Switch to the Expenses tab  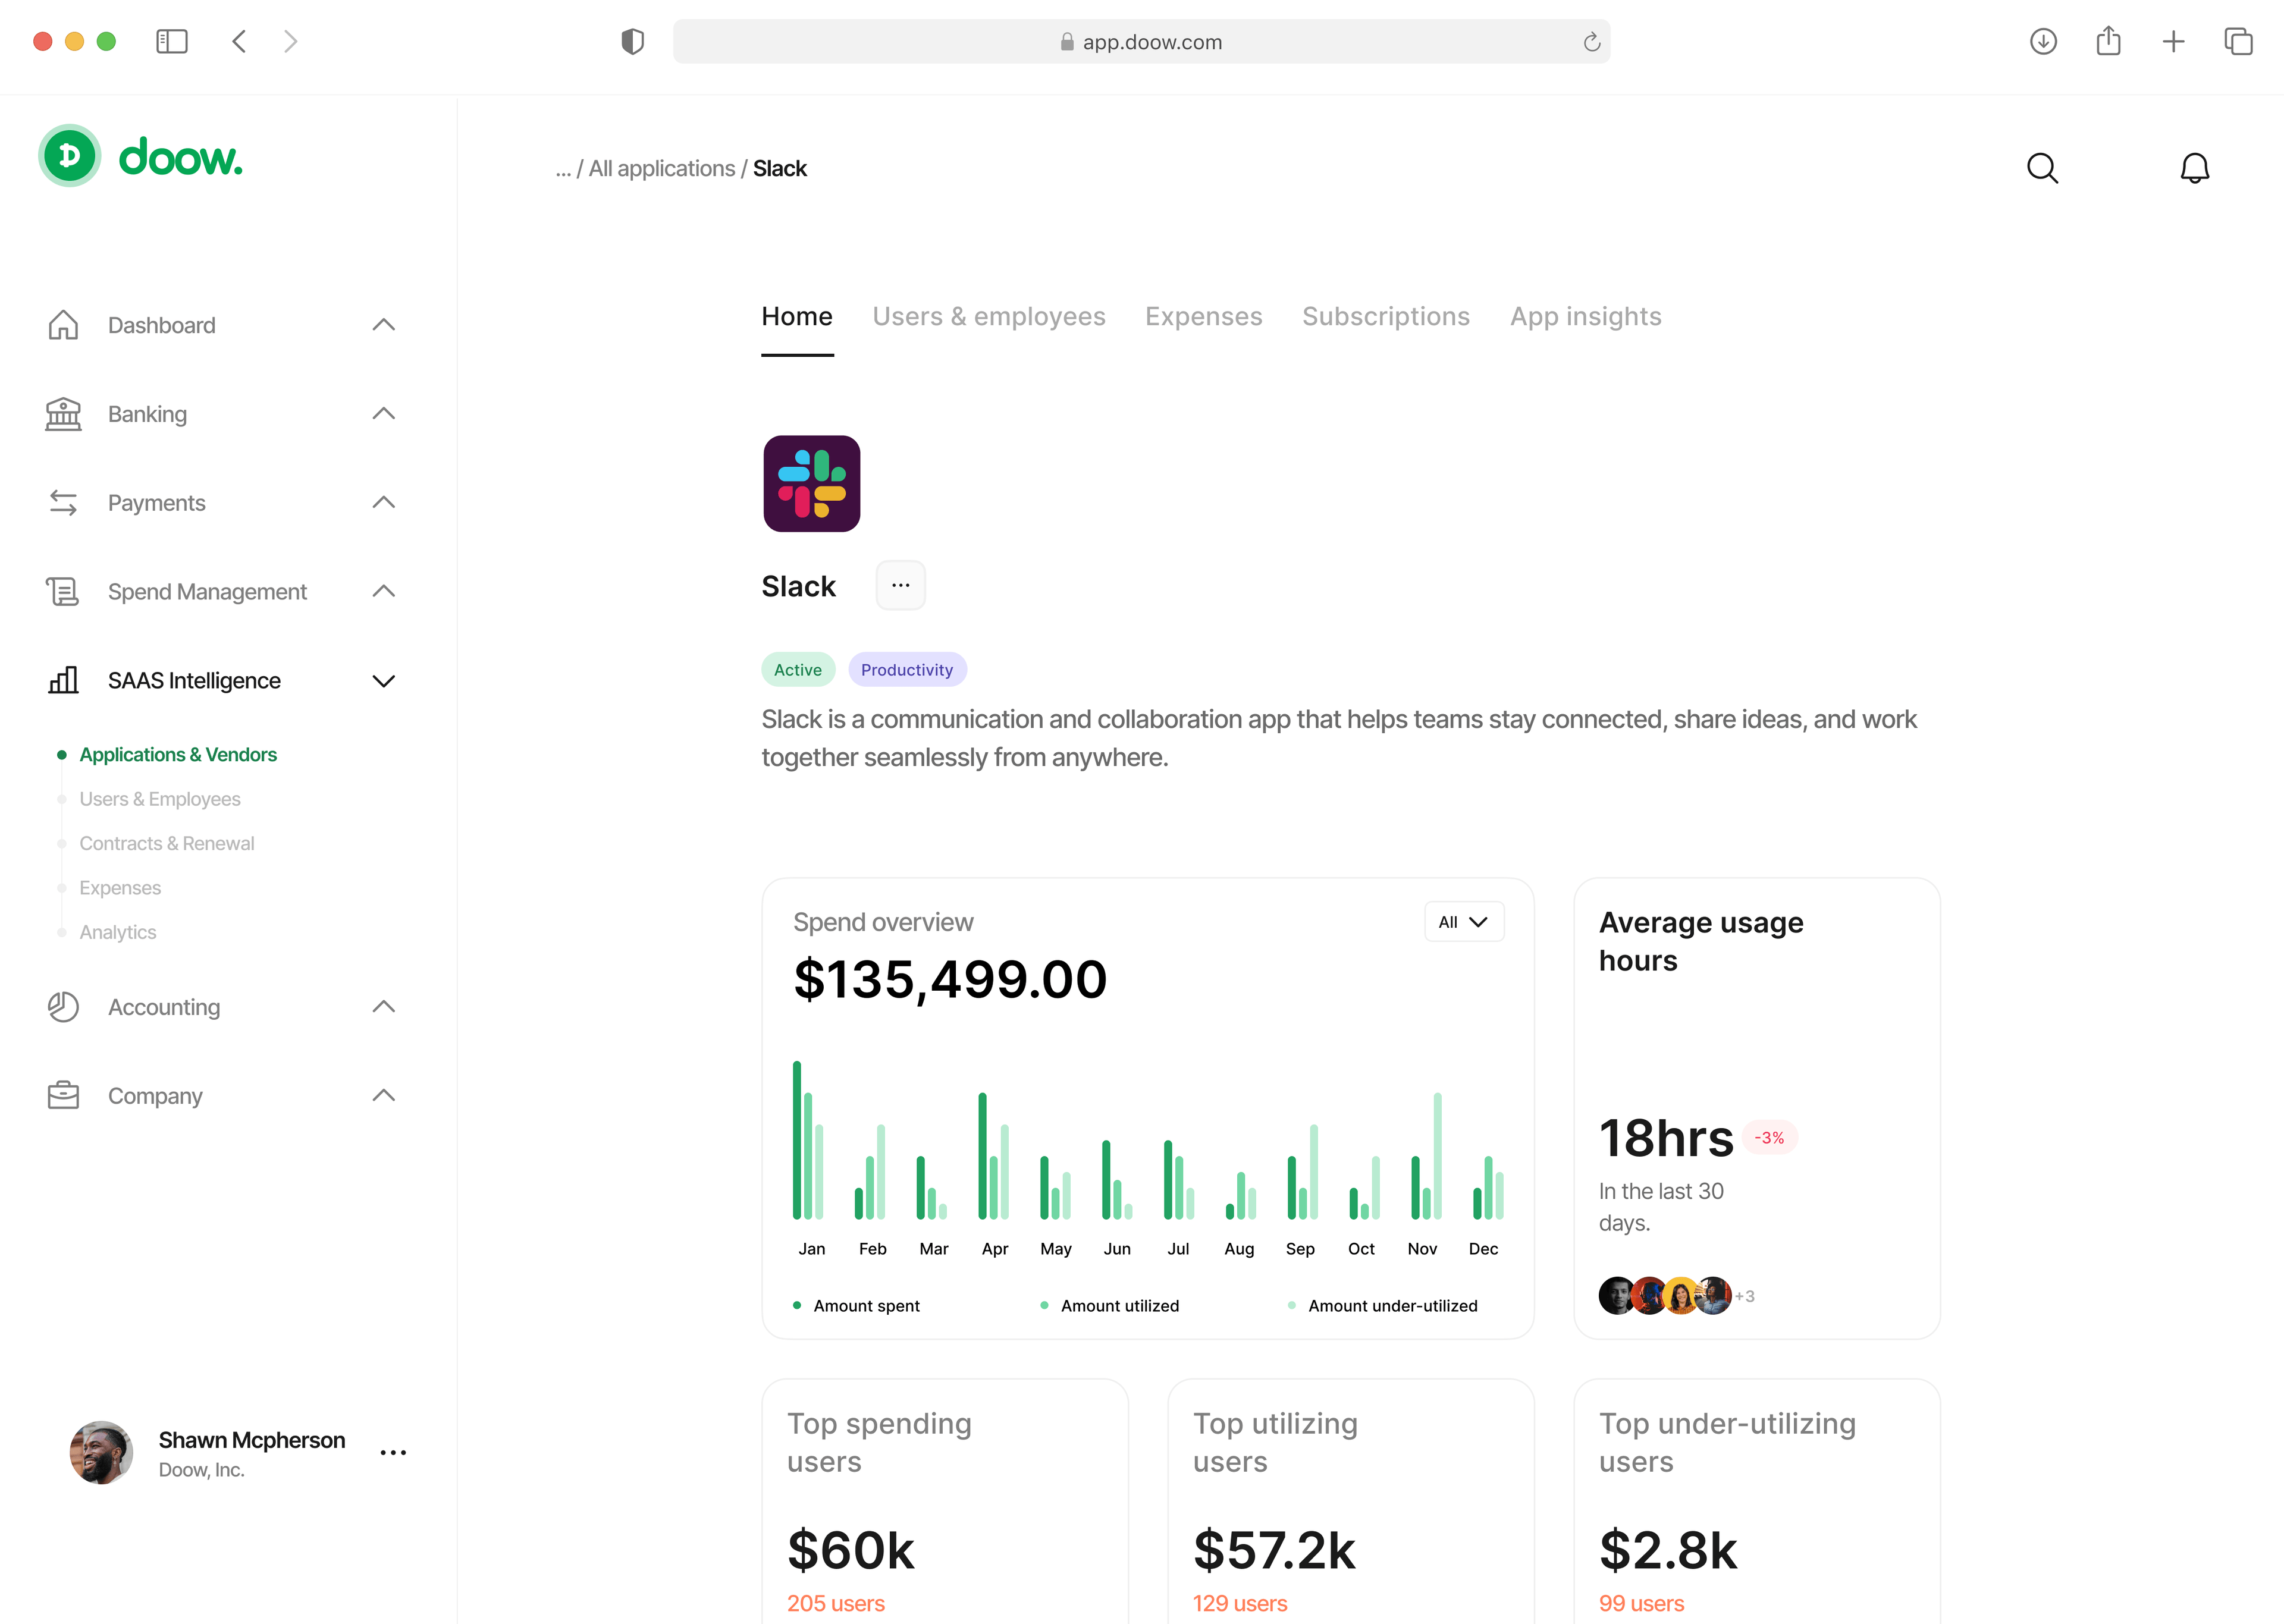click(1204, 316)
